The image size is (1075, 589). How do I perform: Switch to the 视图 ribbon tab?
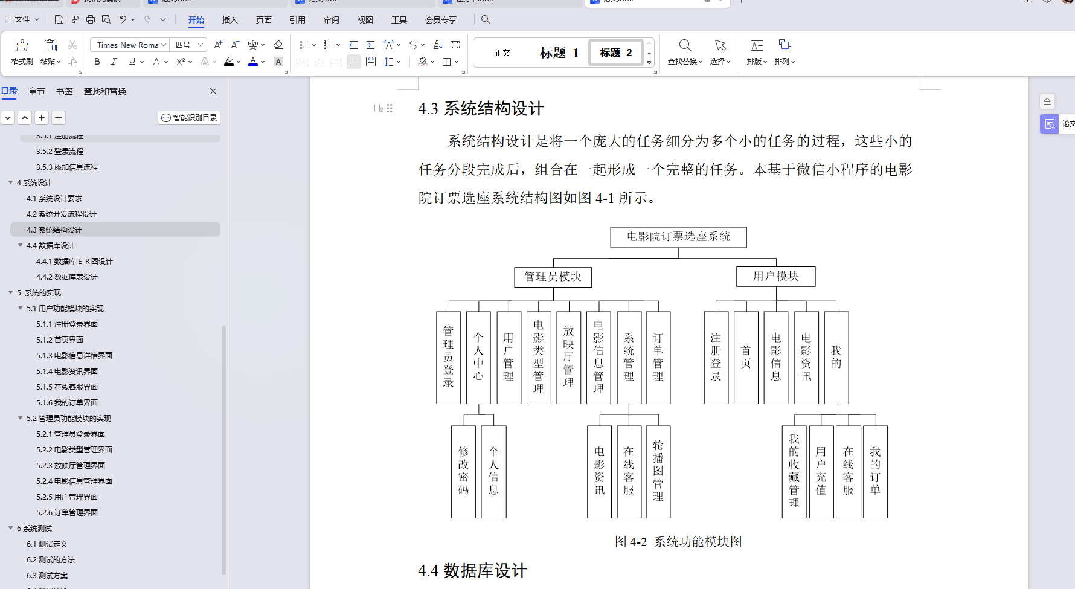tap(365, 20)
